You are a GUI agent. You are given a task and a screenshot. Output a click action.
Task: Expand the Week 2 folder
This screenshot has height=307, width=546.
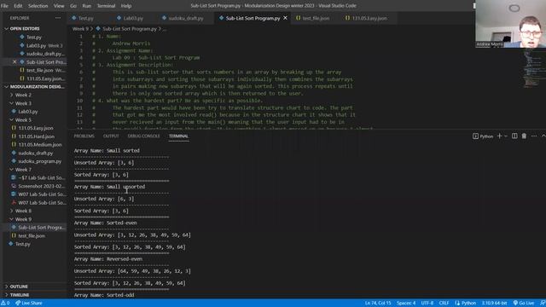point(23,95)
